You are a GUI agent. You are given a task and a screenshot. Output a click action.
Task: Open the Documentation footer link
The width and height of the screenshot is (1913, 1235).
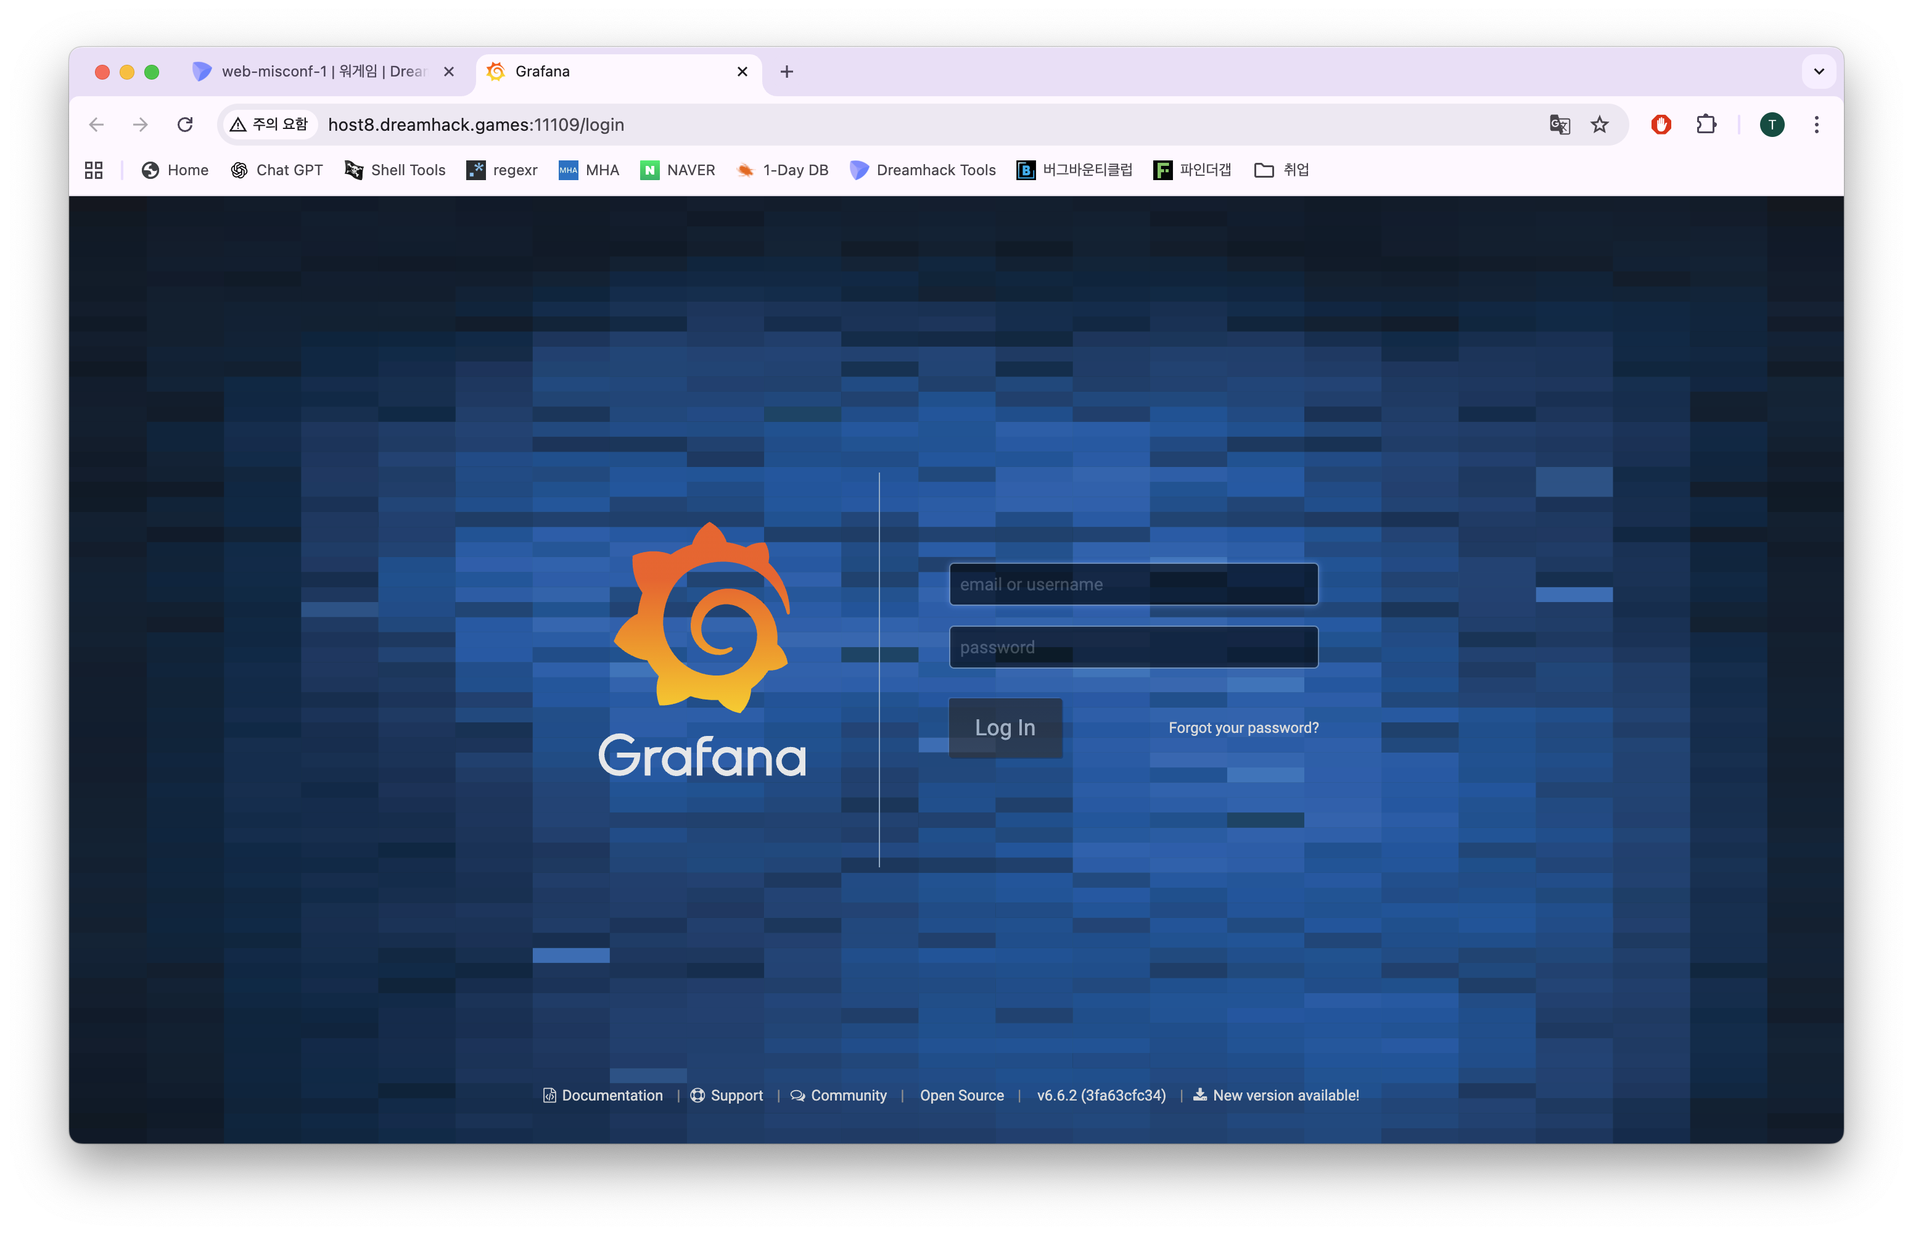[611, 1096]
